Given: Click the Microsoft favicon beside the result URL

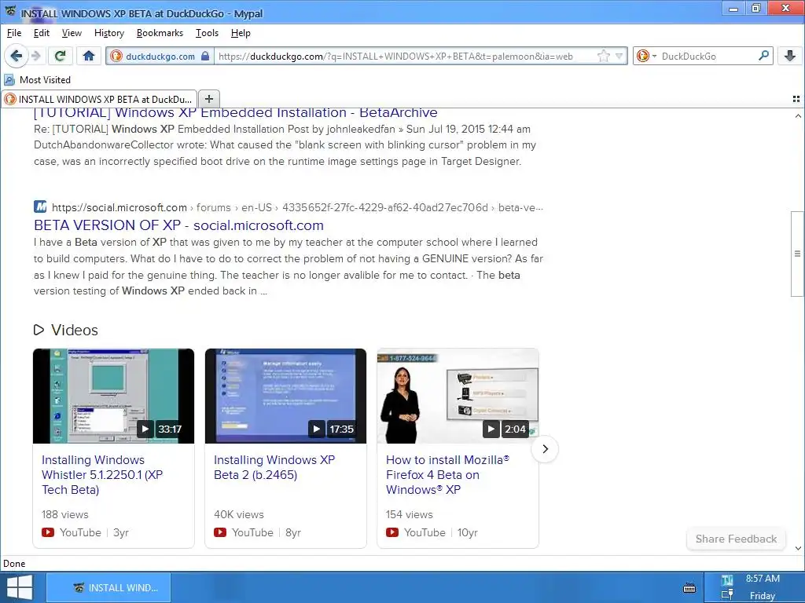Looking at the screenshot, I should [40, 206].
